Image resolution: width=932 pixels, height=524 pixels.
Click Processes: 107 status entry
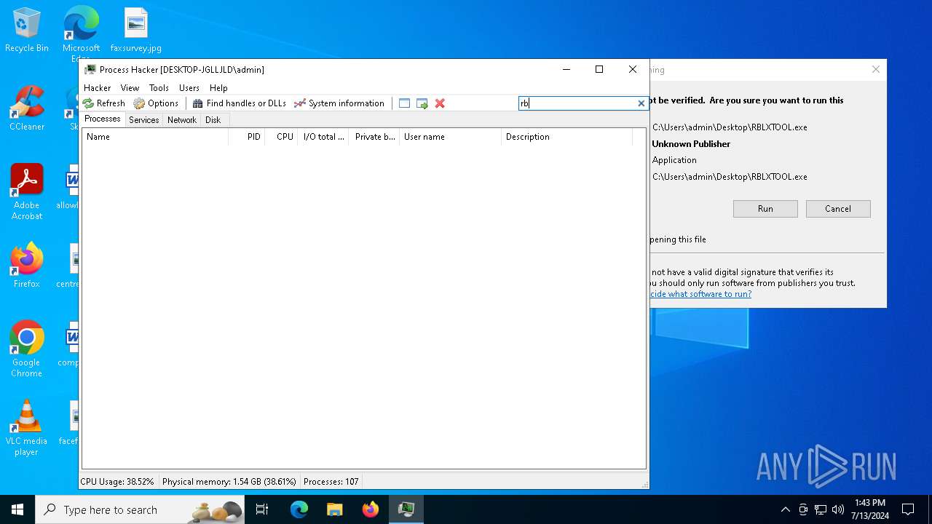pos(331,482)
